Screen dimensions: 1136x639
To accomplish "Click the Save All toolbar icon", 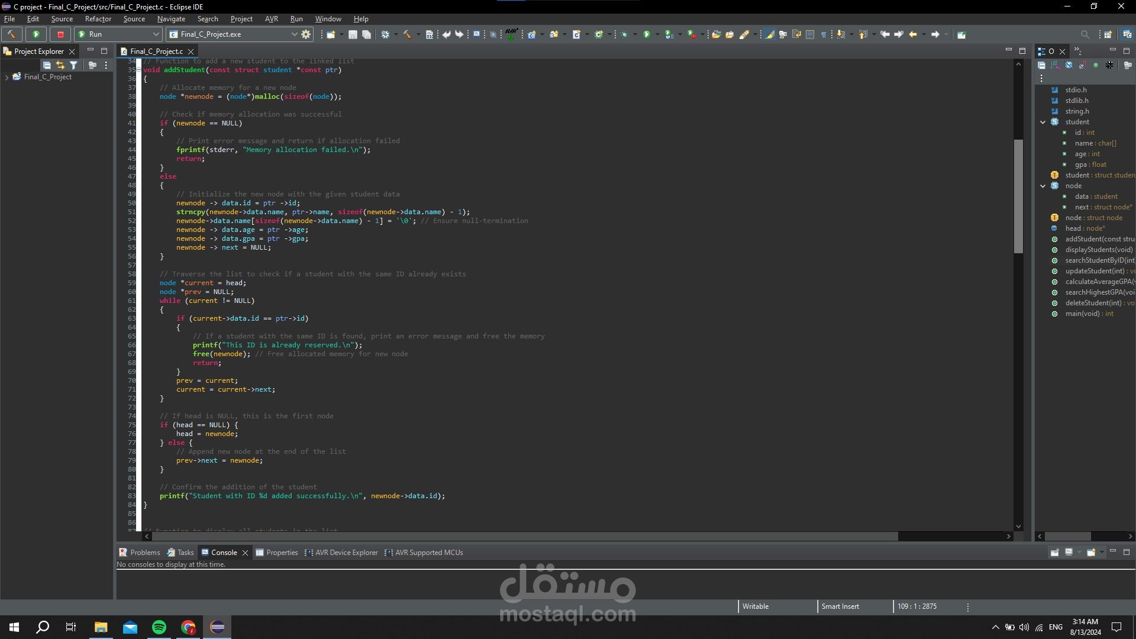I will click(x=366, y=34).
